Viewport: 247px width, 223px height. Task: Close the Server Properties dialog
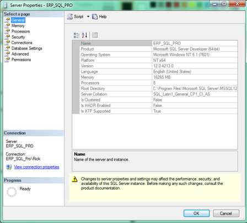tap(237, 3)
